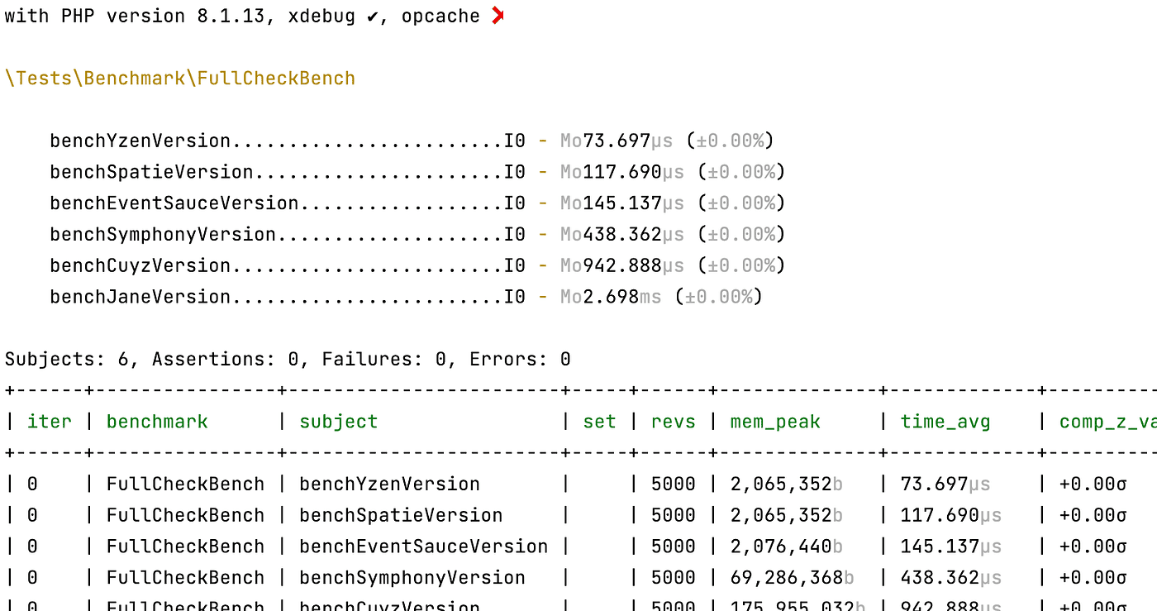
Task: Click the subject column header
Action: tap(339, 422)
